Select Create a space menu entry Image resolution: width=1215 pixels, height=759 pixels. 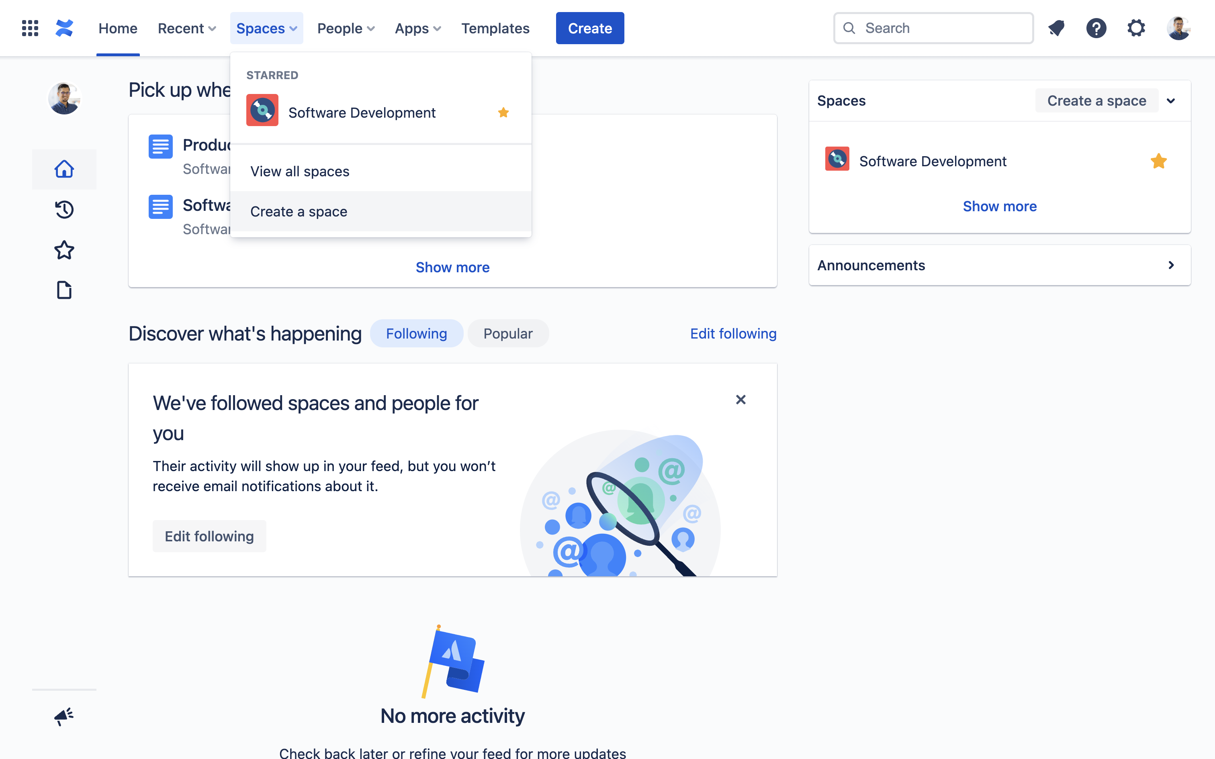click(299, 211)
